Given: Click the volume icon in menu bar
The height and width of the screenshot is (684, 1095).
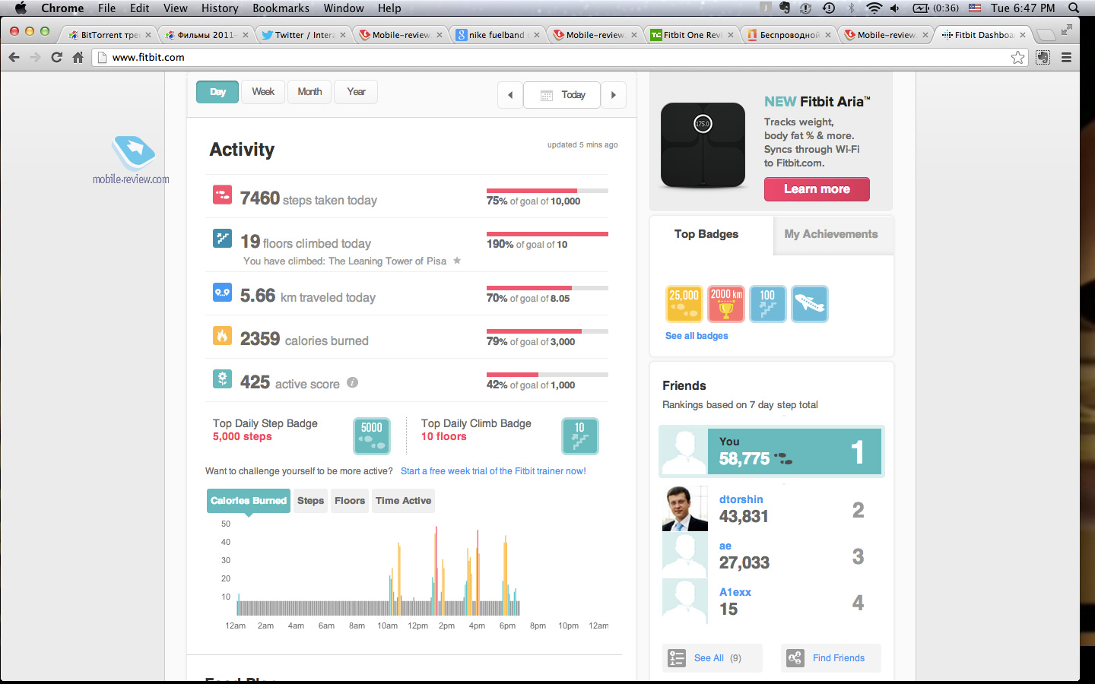Looking at the screenshot, I should [x=895, y=8].
